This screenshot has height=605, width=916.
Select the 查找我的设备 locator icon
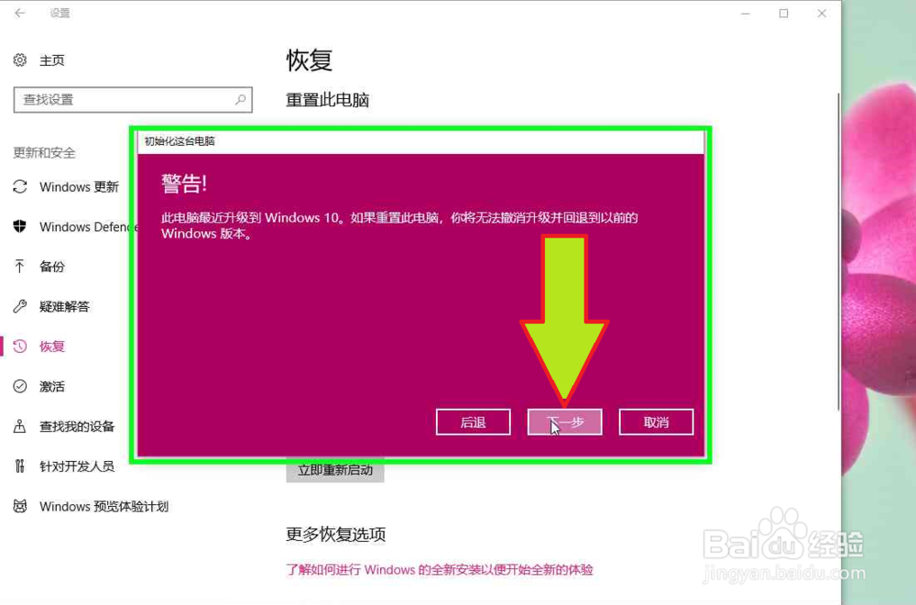tap(20, 426)
